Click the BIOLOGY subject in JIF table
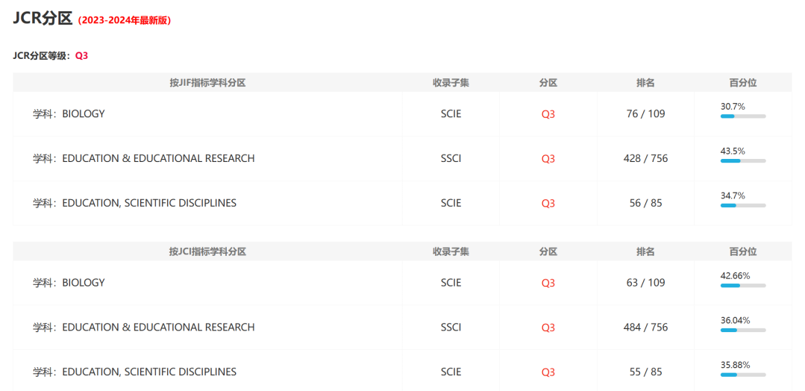 pos(83,114)
